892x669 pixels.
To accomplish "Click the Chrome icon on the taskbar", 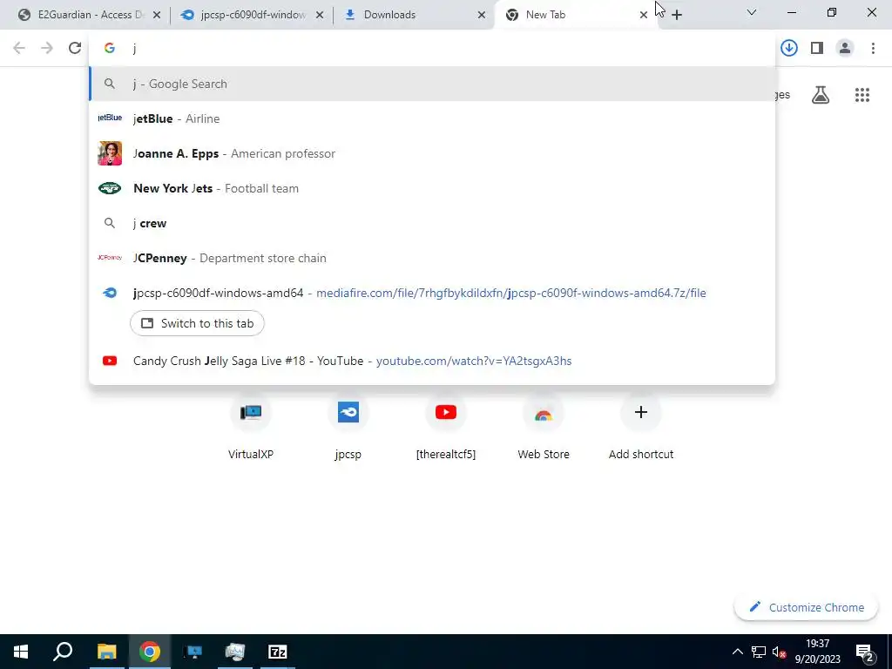I will [150, 652].
